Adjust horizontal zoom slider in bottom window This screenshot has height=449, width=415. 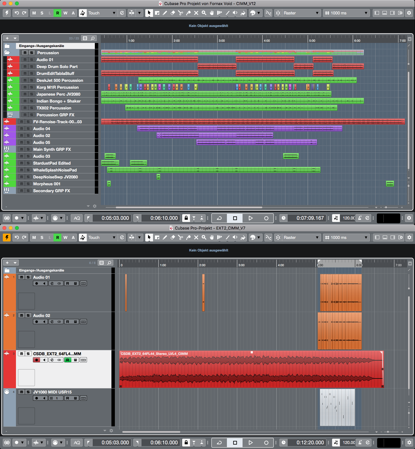[x=388, y=432]
